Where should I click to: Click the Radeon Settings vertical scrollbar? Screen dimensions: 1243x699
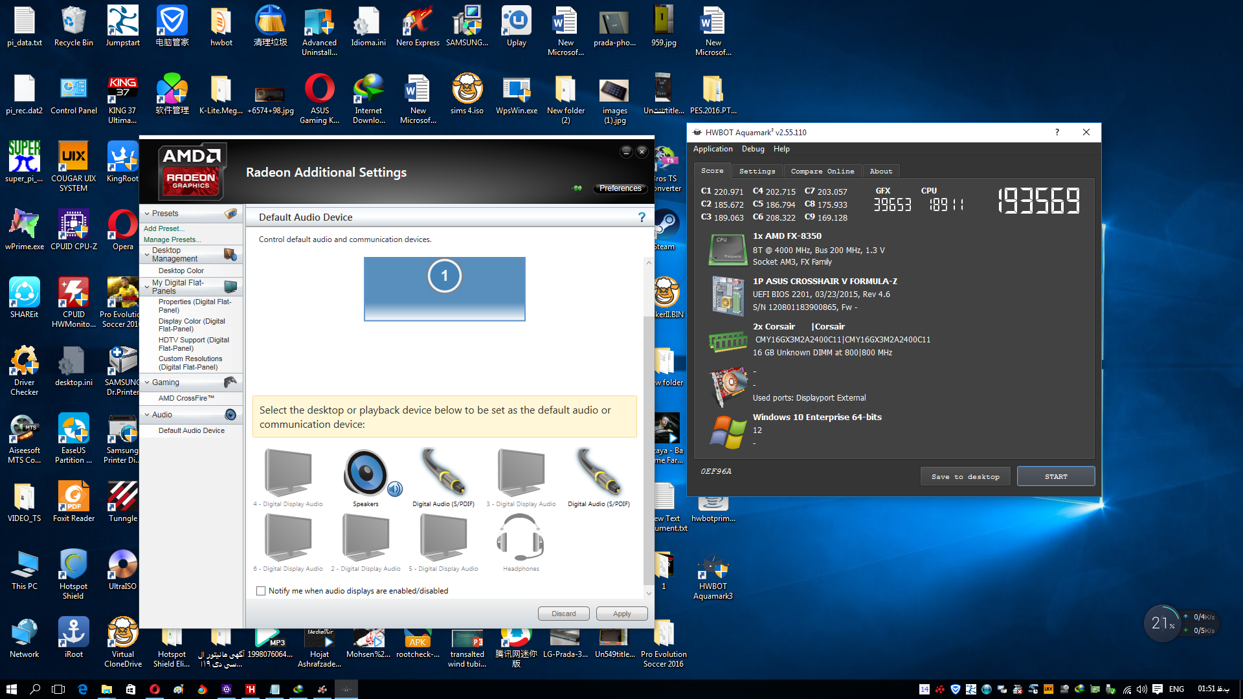point(648,427)
